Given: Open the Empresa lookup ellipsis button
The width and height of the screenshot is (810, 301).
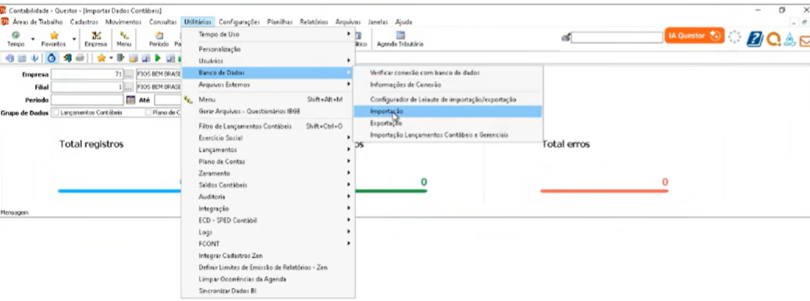Looking at the screenshot, I should pos(129,75).
